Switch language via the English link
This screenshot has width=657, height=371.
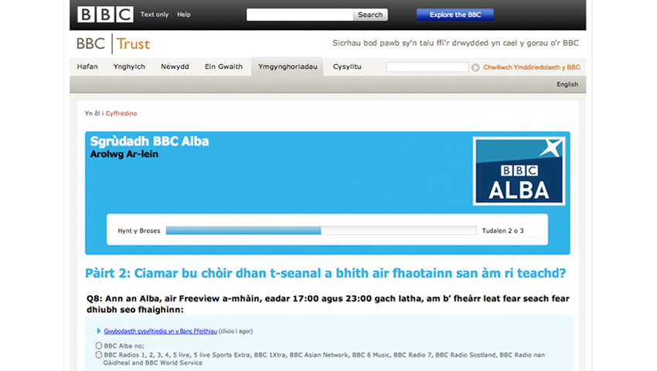click(x=567, y=84)
